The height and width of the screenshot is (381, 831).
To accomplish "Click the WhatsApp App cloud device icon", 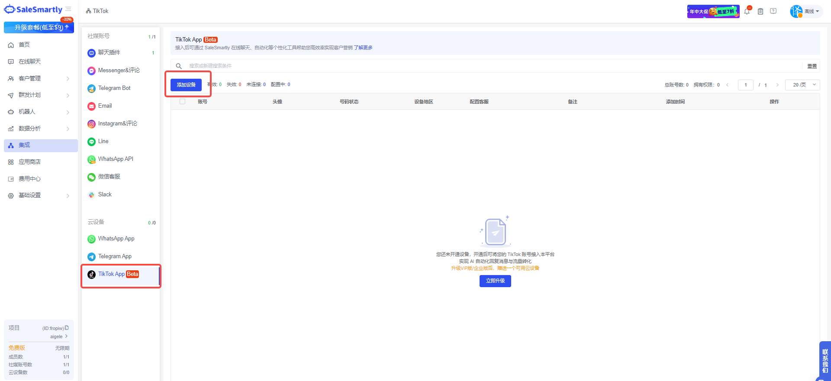I will coord(91,239).
